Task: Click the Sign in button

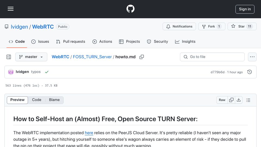Action: [x=245, y=9]
